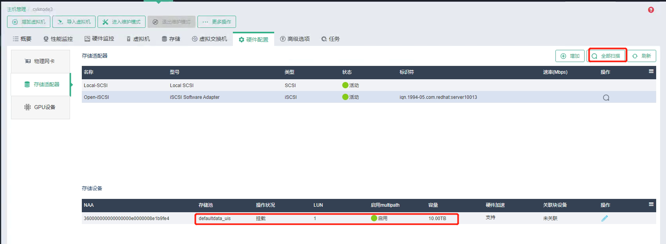666x244 pixels.
Task: Click the pencil edit icon for defaultdata_uis
Action: click(x=605, y=219)
